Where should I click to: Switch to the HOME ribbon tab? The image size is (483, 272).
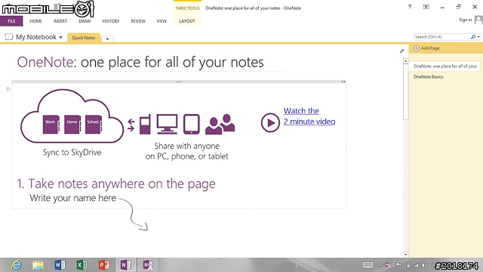pyautogui.click(x=35, y=21)
